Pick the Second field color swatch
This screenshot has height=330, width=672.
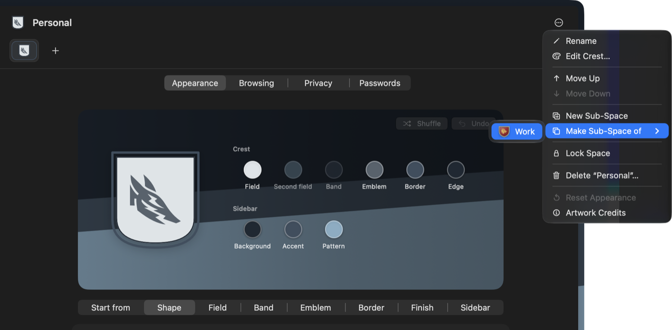293,170
